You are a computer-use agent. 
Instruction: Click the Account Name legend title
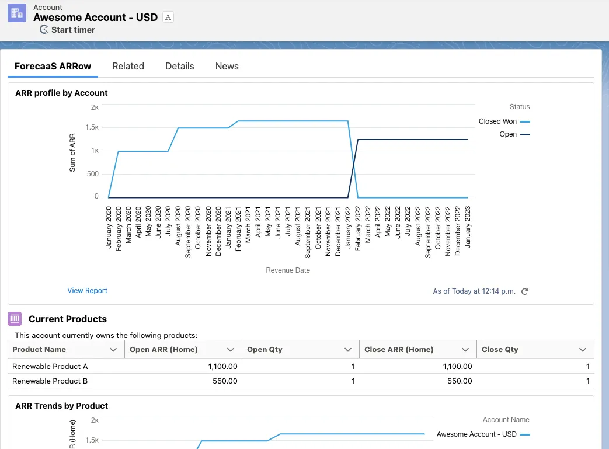506,420
